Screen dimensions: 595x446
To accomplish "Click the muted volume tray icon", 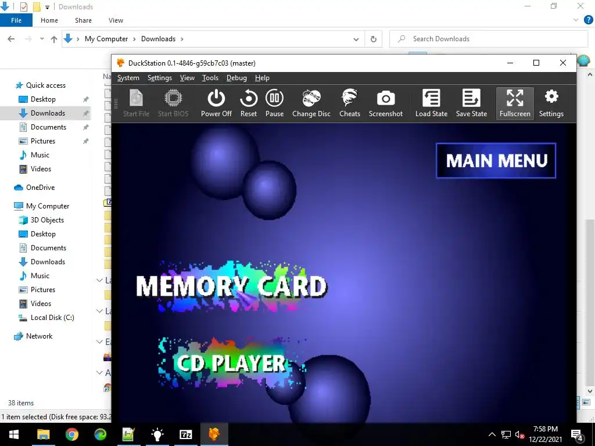I will [x=519, y=434].
